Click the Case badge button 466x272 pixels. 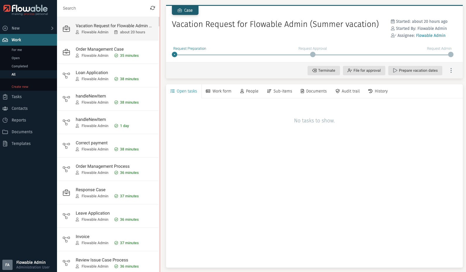click(x=185, y=10)
